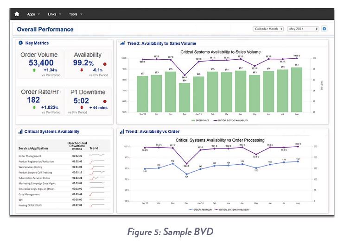Click the Subscription Services Online trend sparkline

coord(97,178)
